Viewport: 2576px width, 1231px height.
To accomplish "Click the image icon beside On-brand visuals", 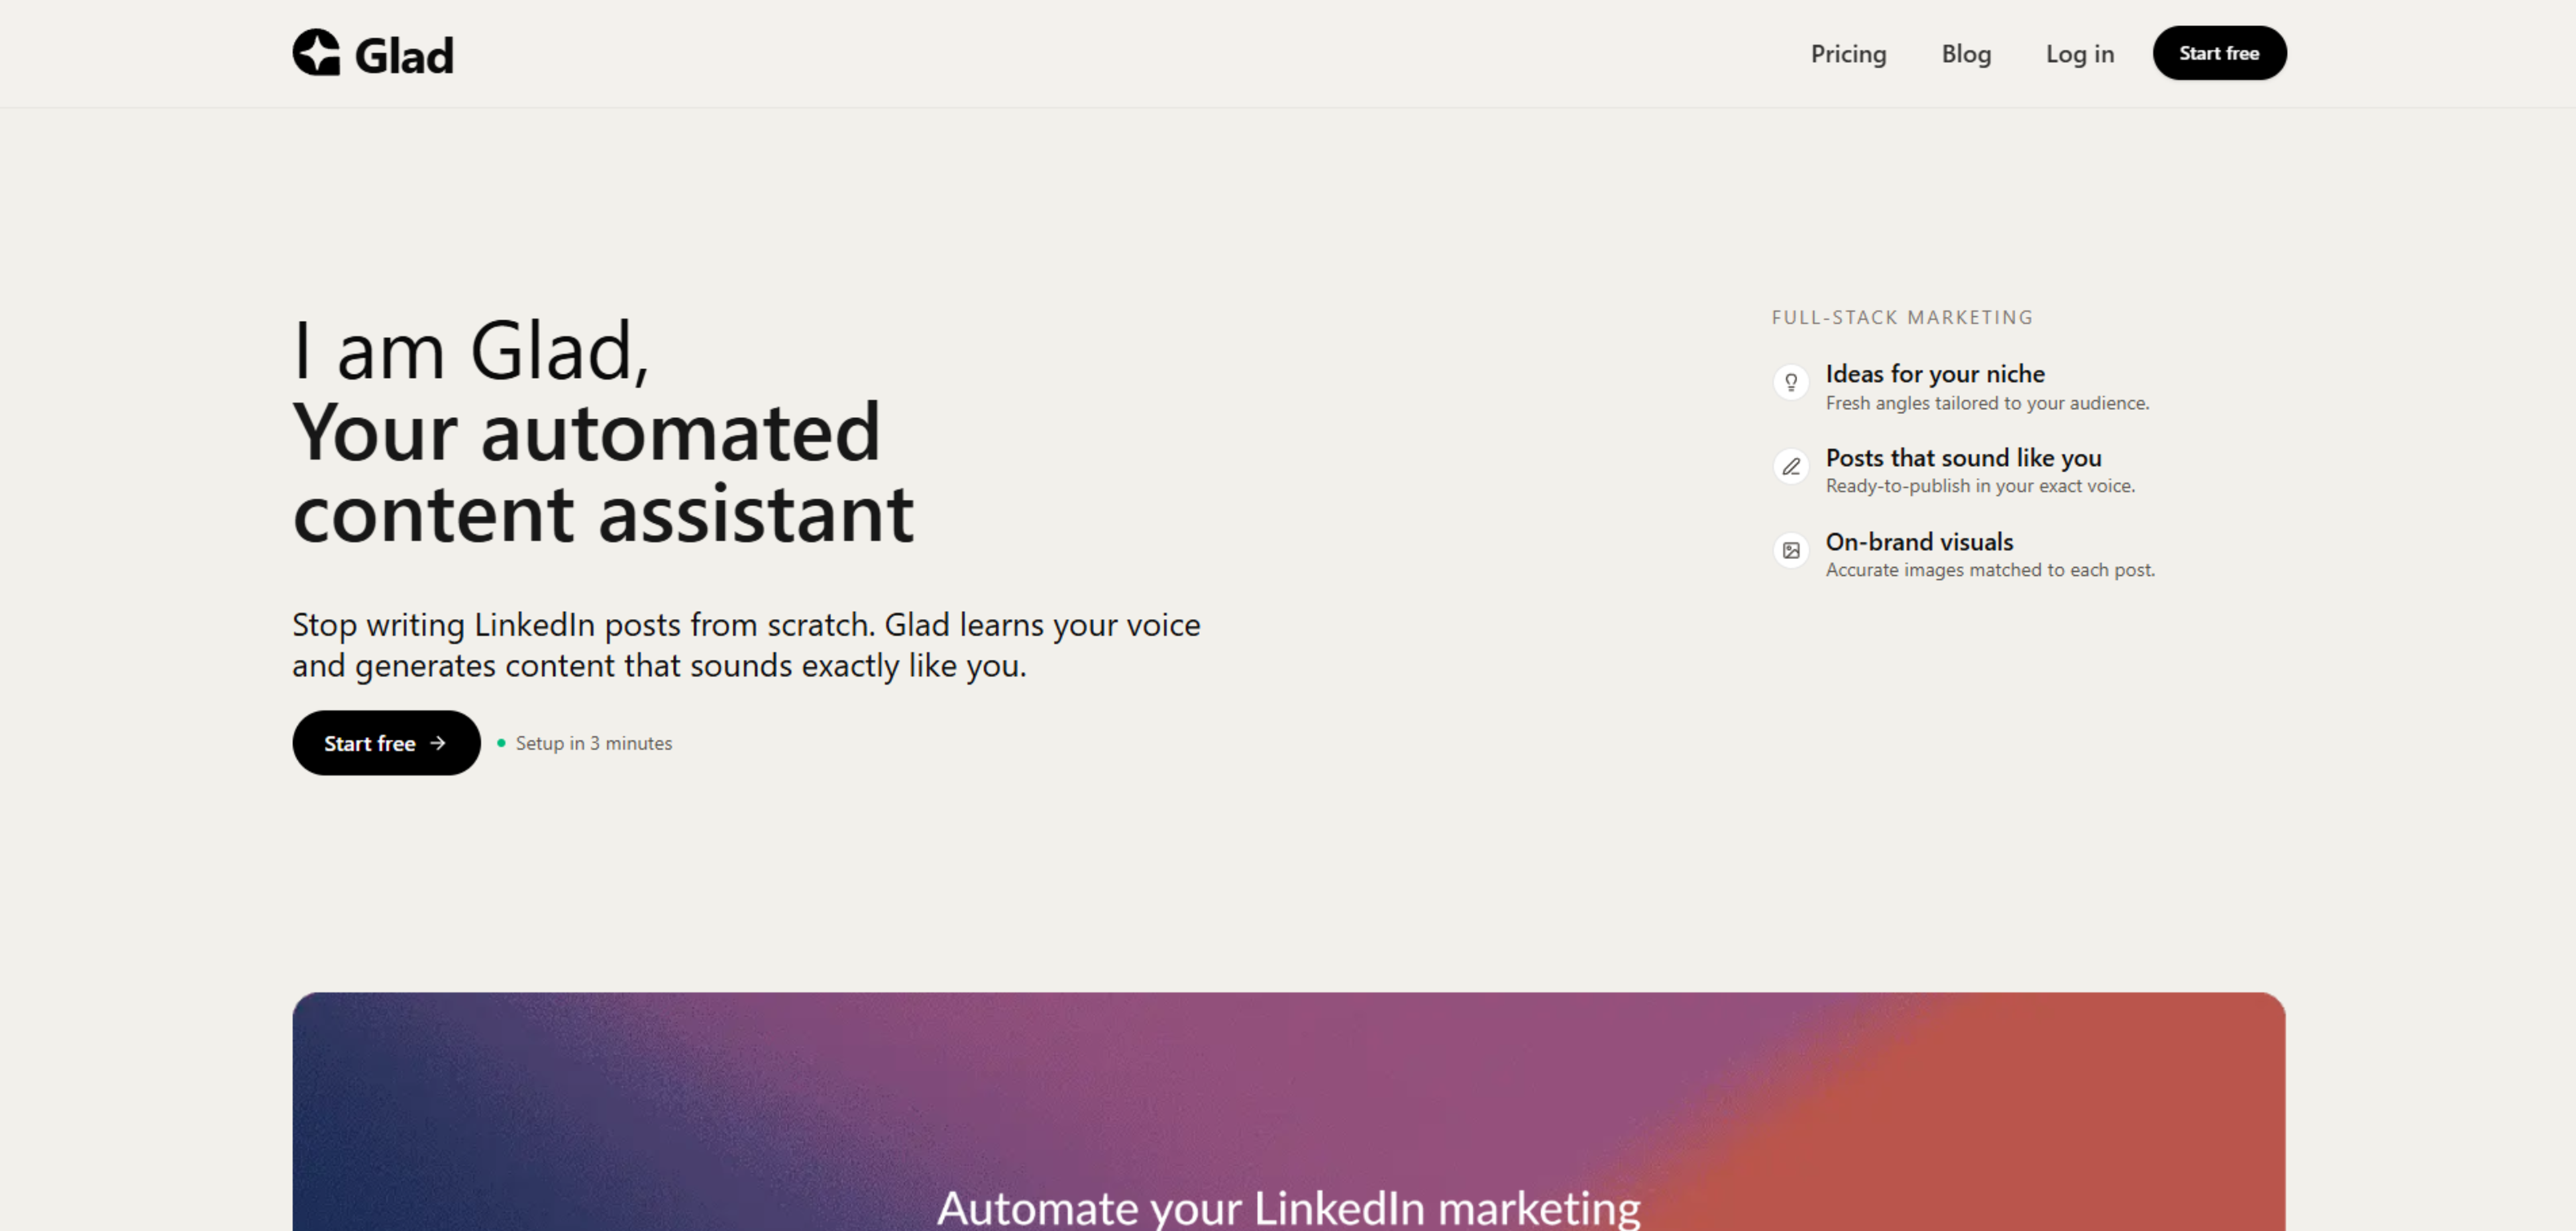I will [1791, 550].
